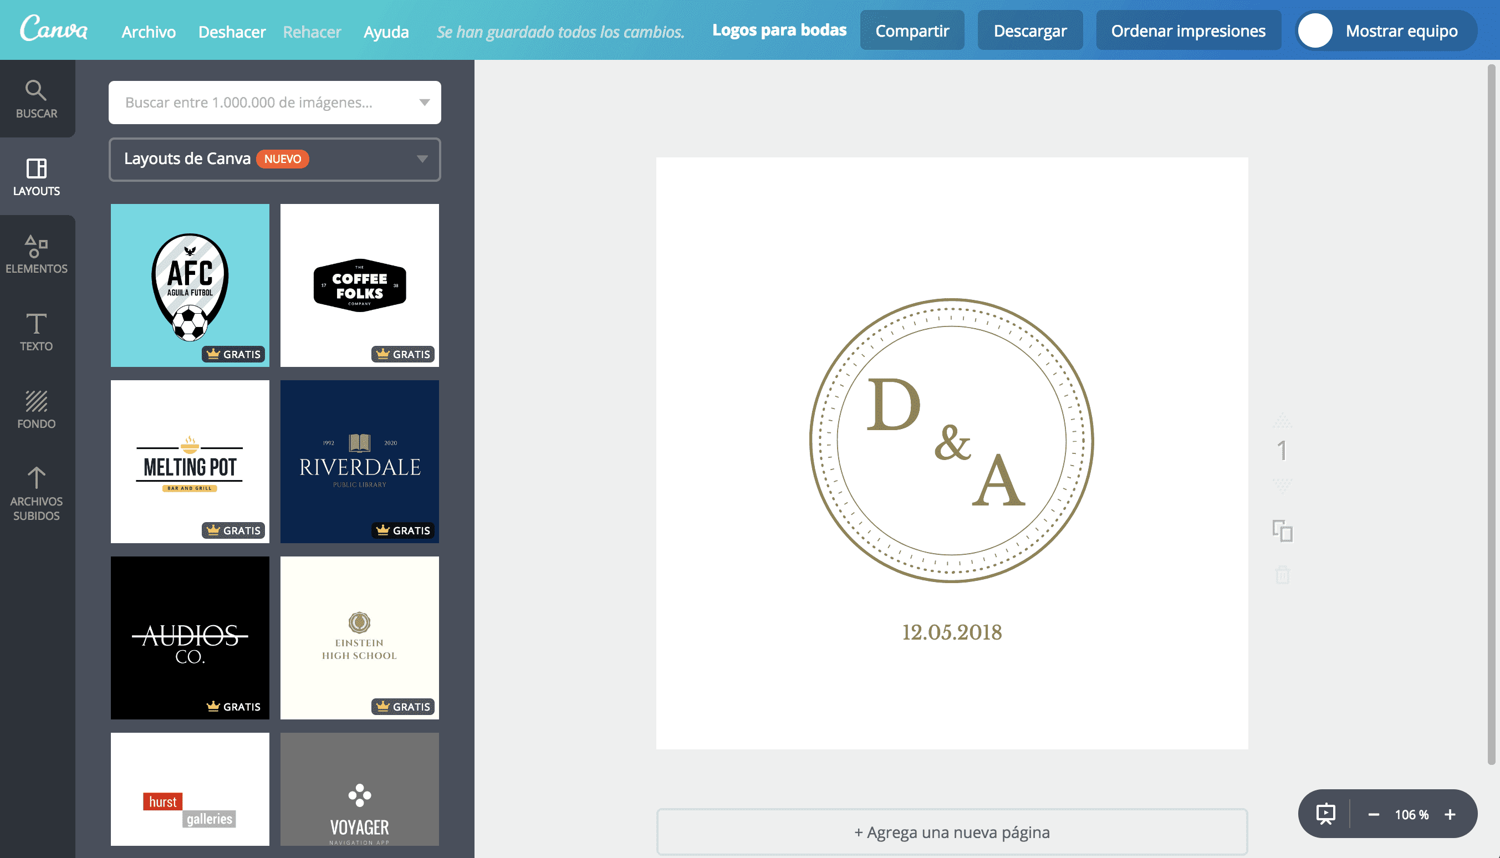Open the Fondo background panel

pyautogui.click(x=37, y=410)
